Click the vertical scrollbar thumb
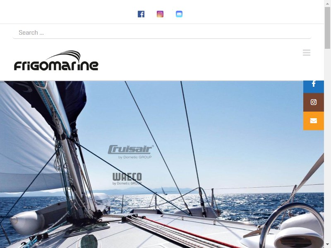This screenshot has width=331, height=248. coord(328,27)
